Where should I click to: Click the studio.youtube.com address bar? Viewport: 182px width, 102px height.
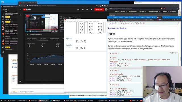tap(61, 6)
